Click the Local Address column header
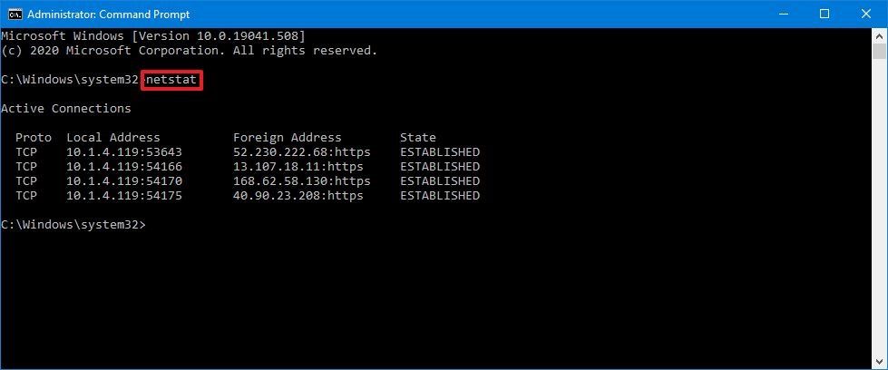 coord(112,138)
